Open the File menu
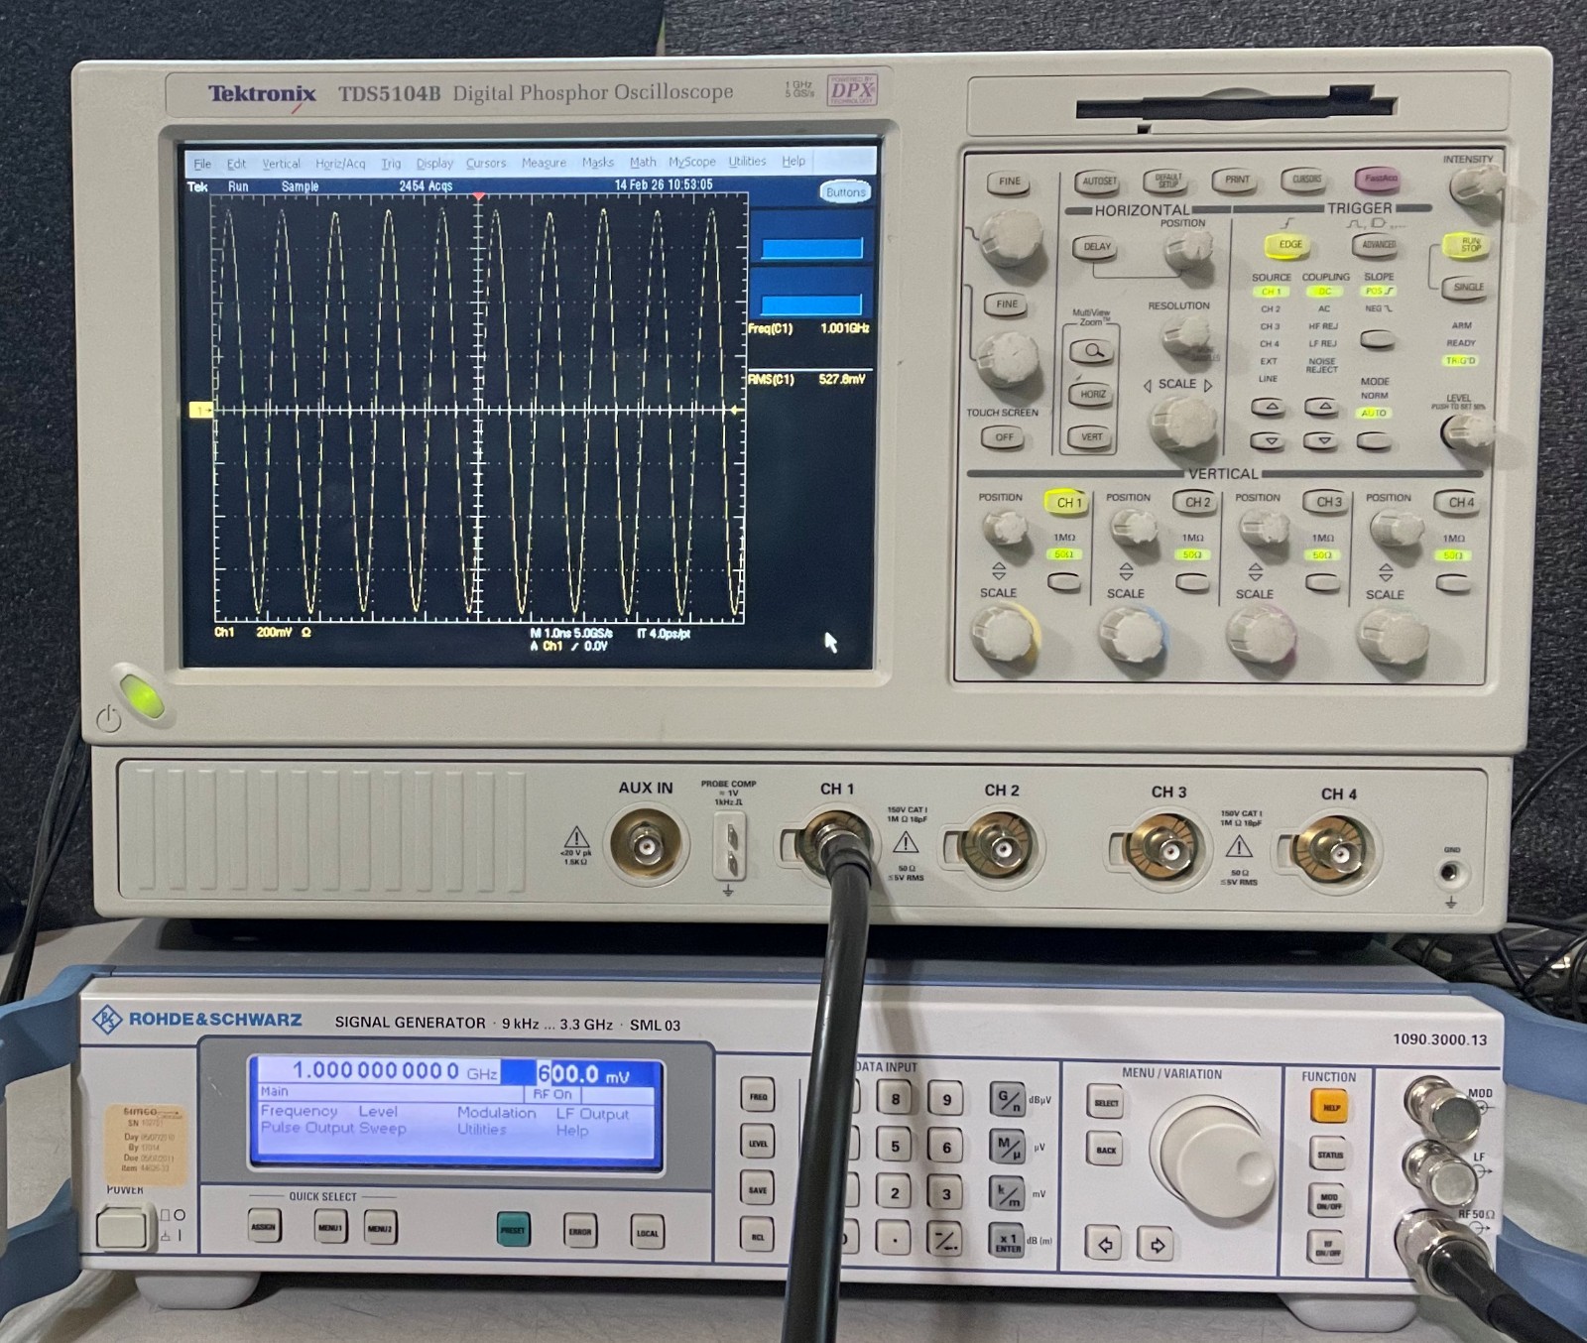The image size is (1587, 1343). tap(202, 164)
